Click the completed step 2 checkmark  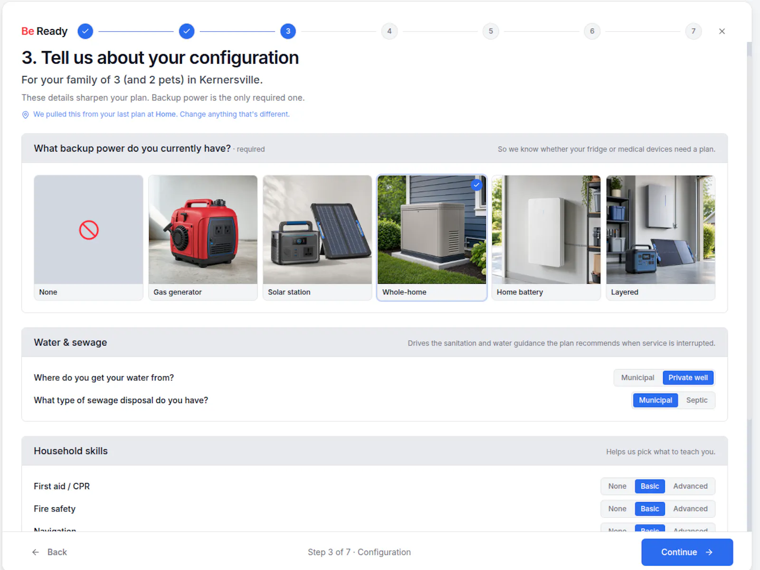coord(187,31)
